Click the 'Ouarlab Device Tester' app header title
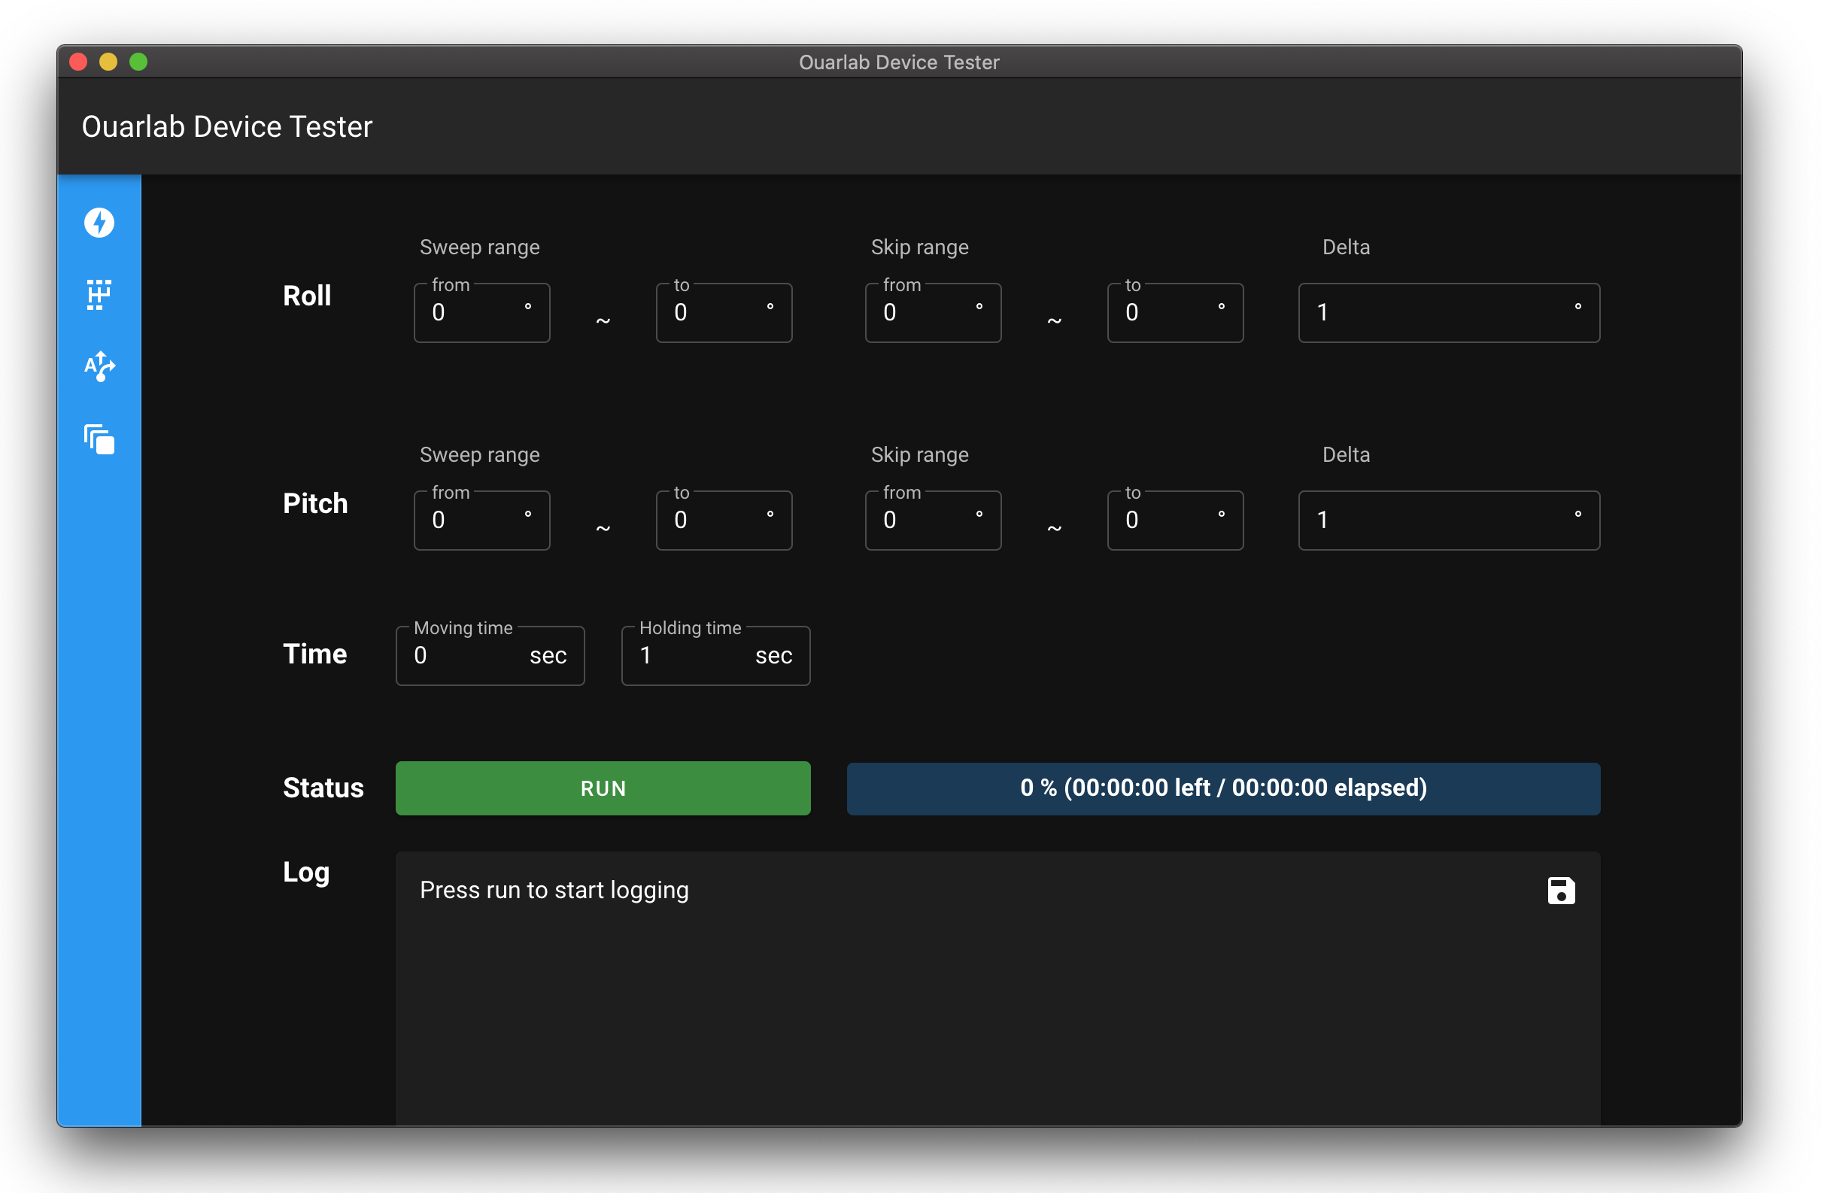Image resolution: width=1834 pixels, height=1193 pixels. coord(227,126)
